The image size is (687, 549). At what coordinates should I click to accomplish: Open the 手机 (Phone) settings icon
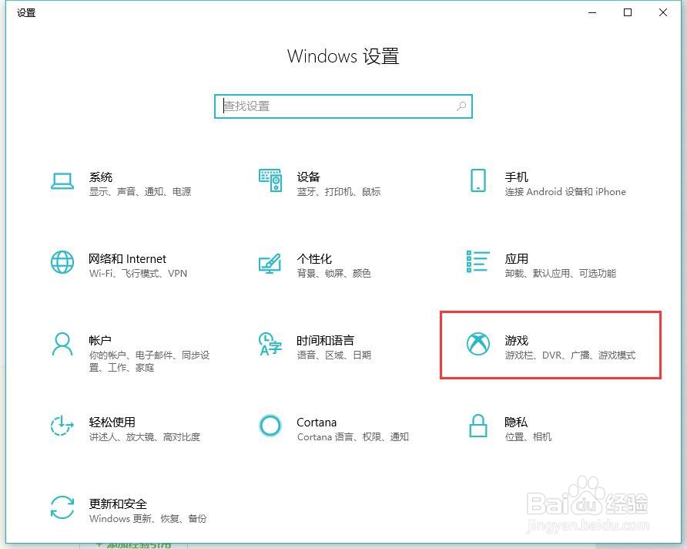(478, 180)
